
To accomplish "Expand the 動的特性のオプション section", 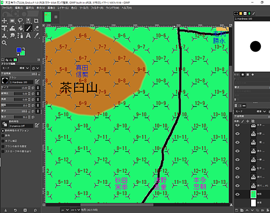I will click(3, 130).
